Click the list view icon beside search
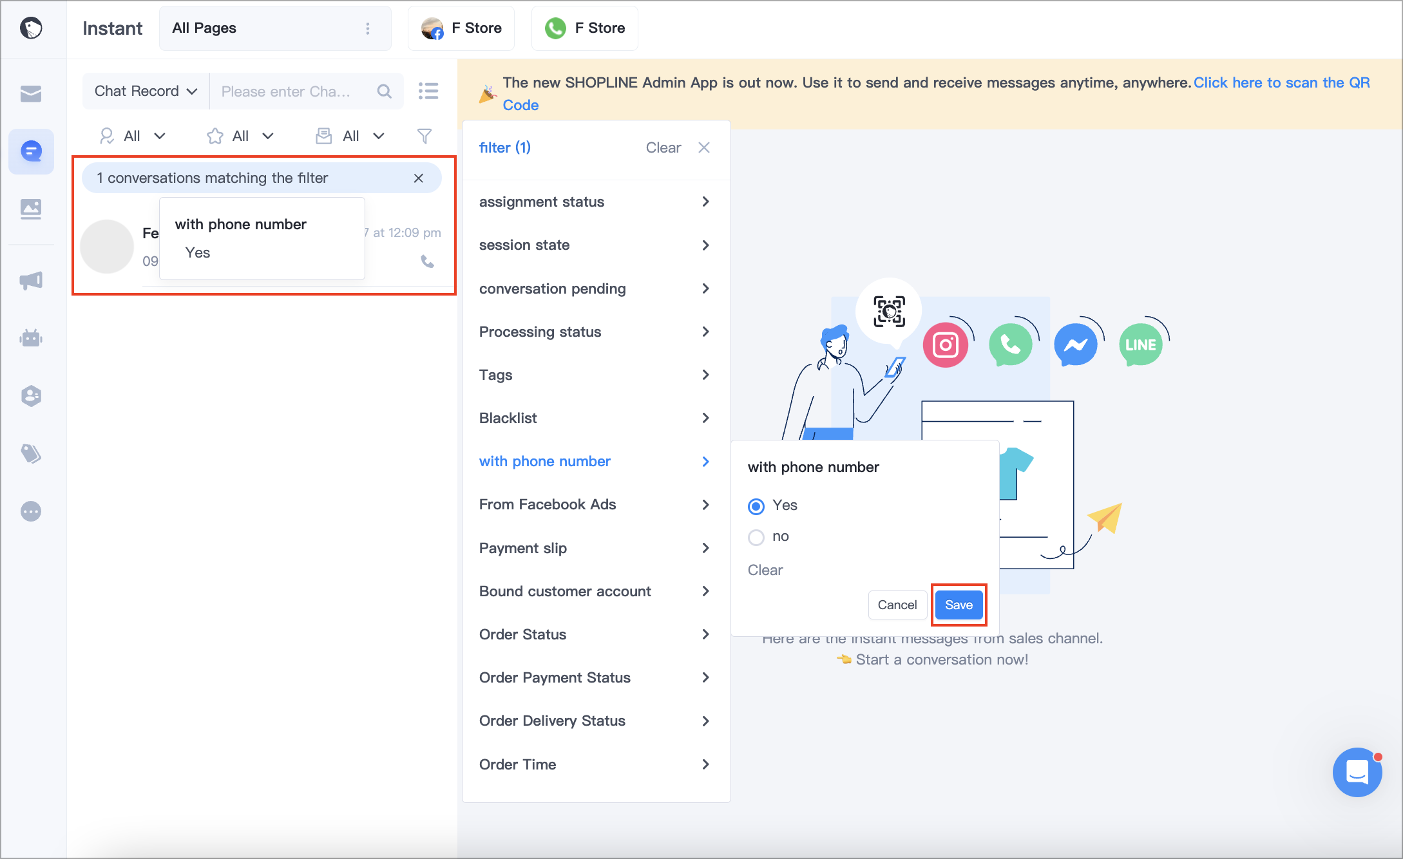The image size is (1403, 859). point(428,91)
